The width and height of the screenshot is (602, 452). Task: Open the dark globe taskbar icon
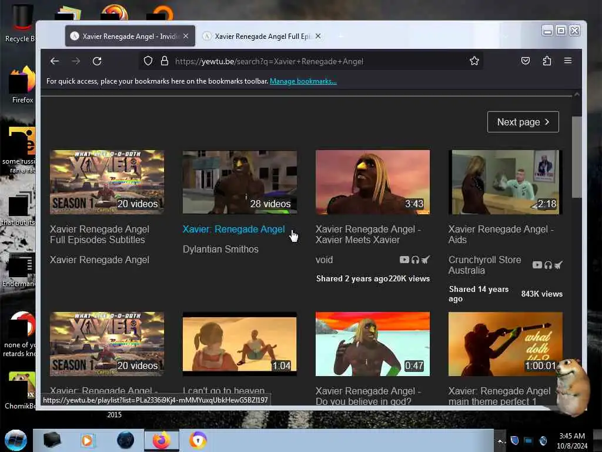(x=126, y=440)
